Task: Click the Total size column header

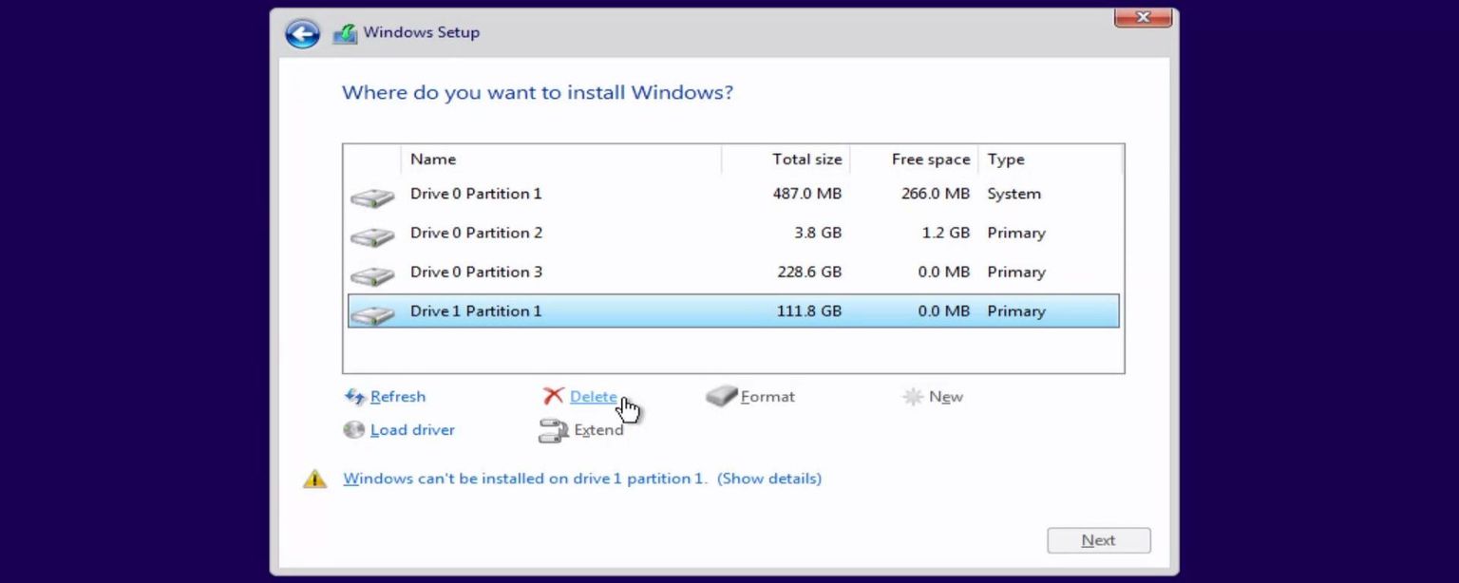Action: [x=806, y=159]
